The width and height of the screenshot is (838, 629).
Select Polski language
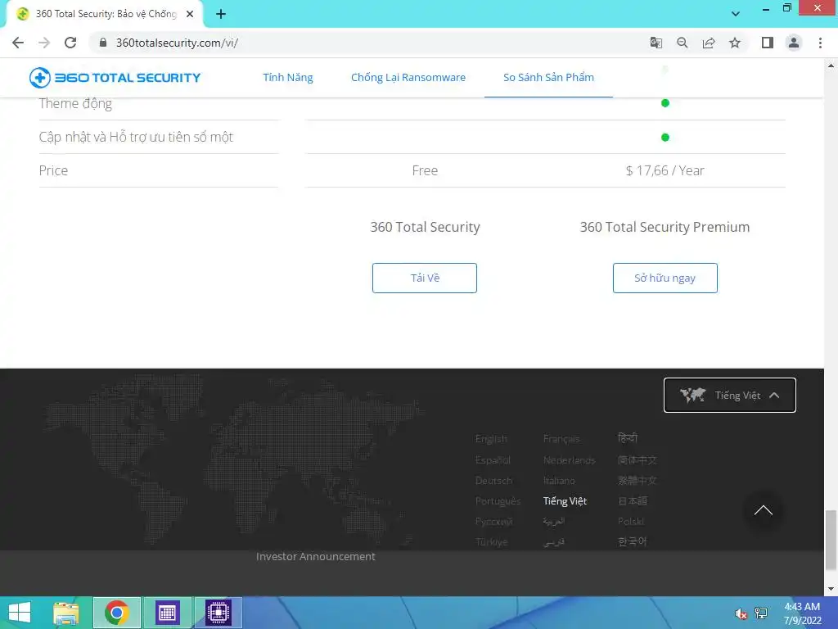[631, 522]
